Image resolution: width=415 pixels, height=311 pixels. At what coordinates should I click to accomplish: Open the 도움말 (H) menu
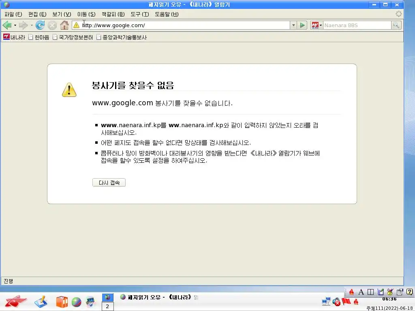(167, 14)
